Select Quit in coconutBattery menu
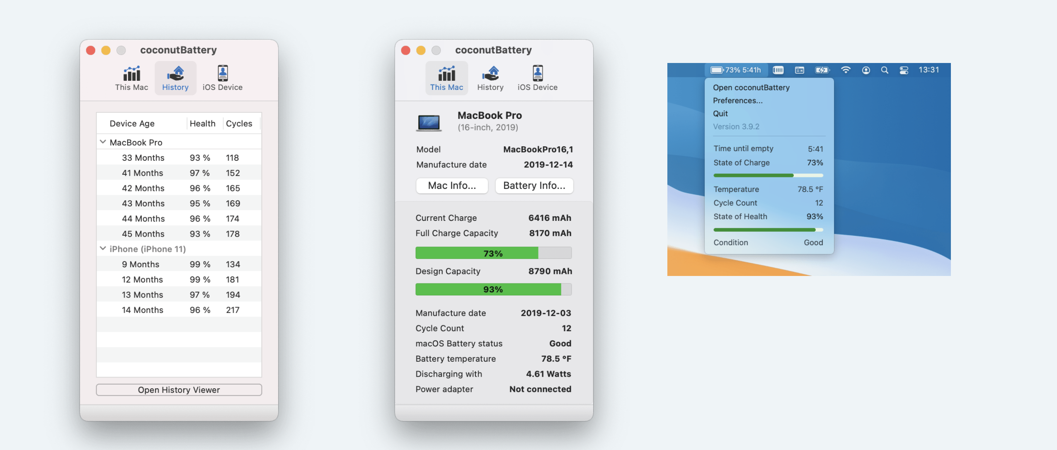This screenshot has width=1057, height=450. [x=720, y=114]
